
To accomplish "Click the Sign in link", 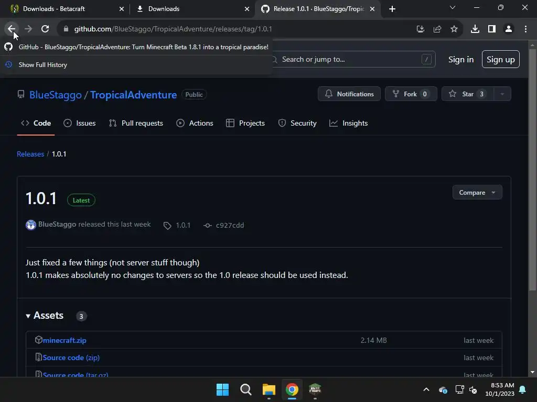I will [x=461, y=60].
